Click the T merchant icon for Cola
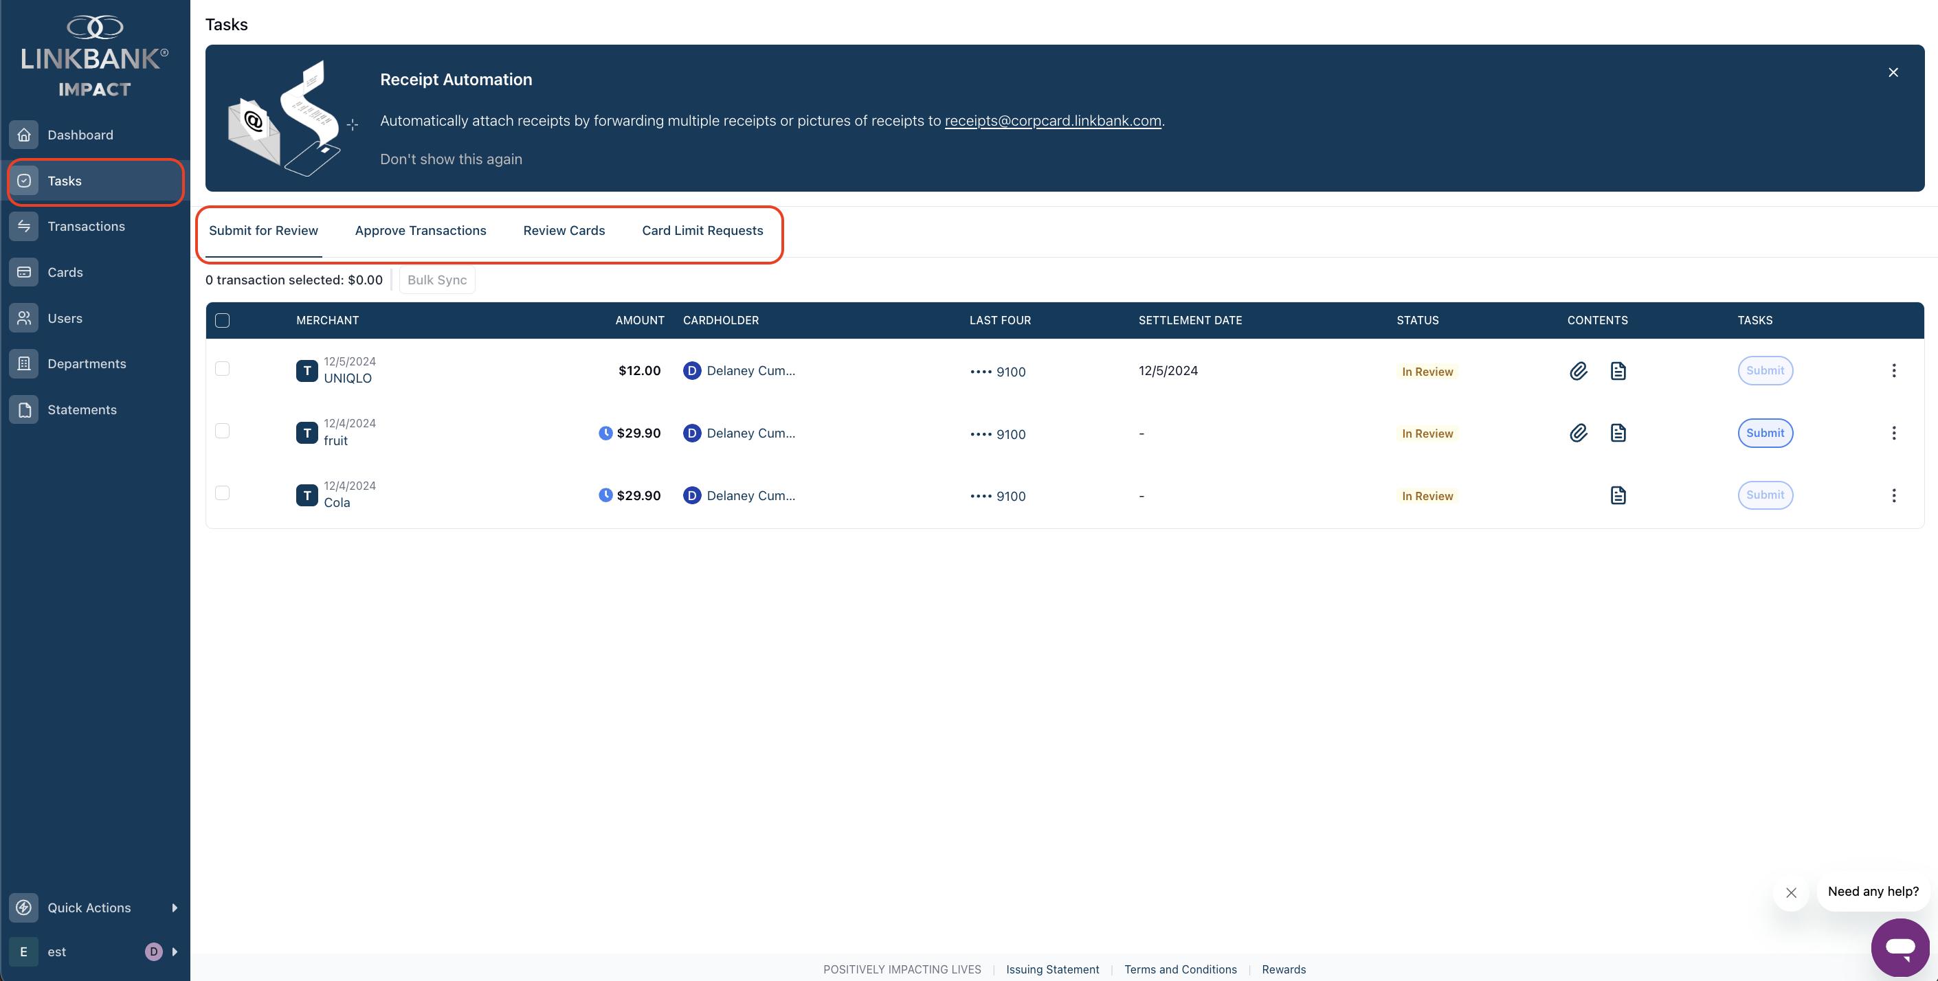1938x981 pixels. pos(307,495)
